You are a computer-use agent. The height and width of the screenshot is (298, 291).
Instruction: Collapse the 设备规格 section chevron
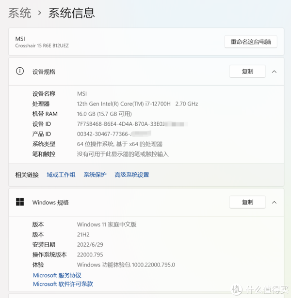pyautogui.click(x=274, y=72)
